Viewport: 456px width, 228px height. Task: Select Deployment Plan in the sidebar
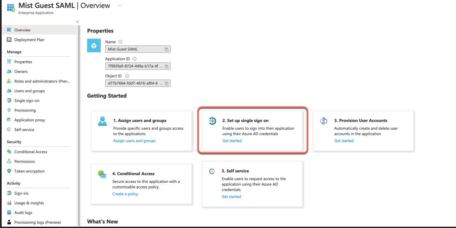pos(29,40)
